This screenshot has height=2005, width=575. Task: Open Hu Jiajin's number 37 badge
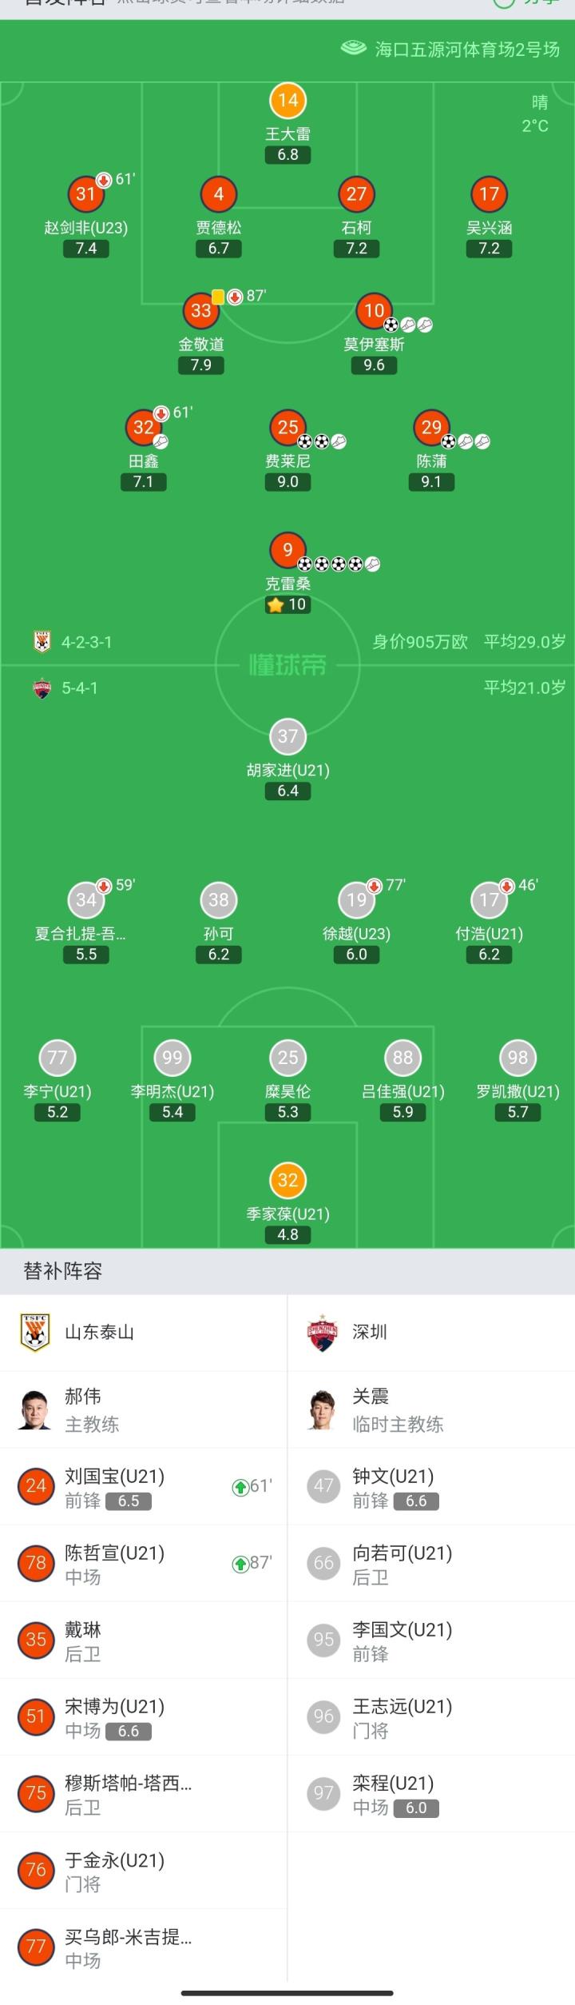[x=287, y=736]
